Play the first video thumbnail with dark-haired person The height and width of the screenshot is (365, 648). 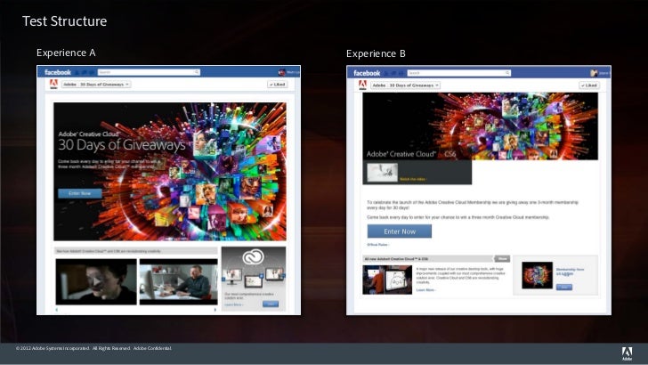click(96, 282)
